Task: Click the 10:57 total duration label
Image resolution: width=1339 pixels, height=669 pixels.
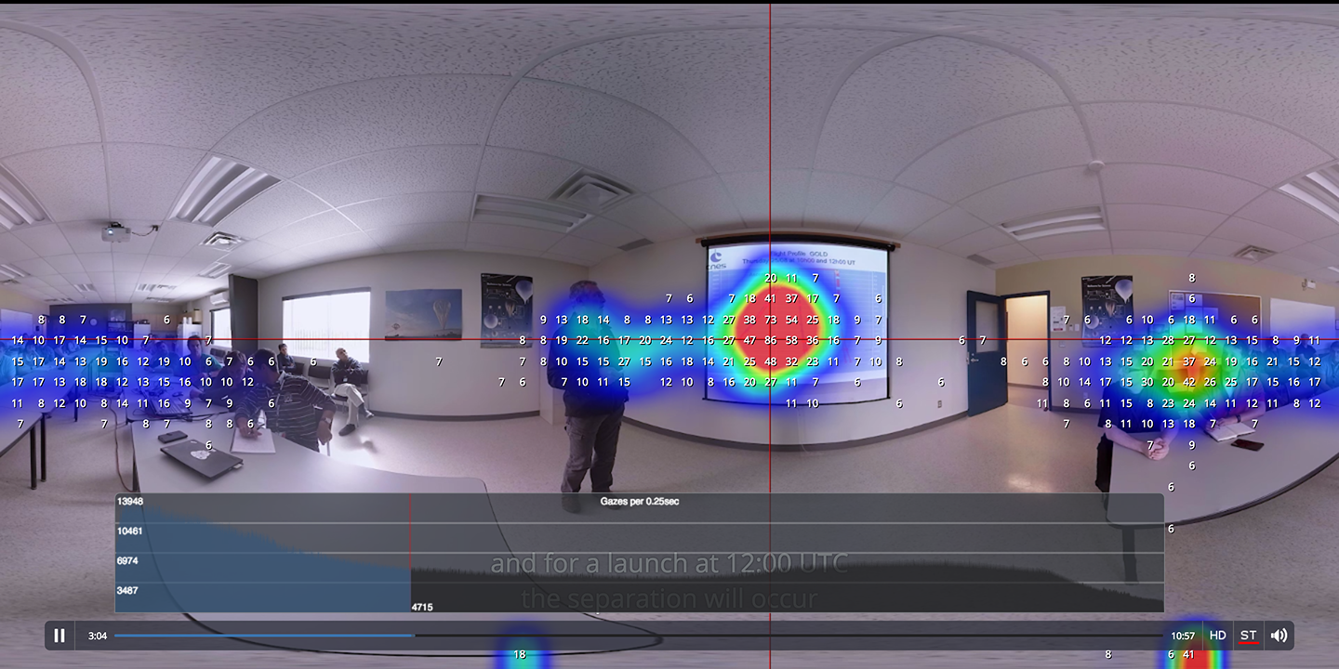Action: pos(1183,636)
